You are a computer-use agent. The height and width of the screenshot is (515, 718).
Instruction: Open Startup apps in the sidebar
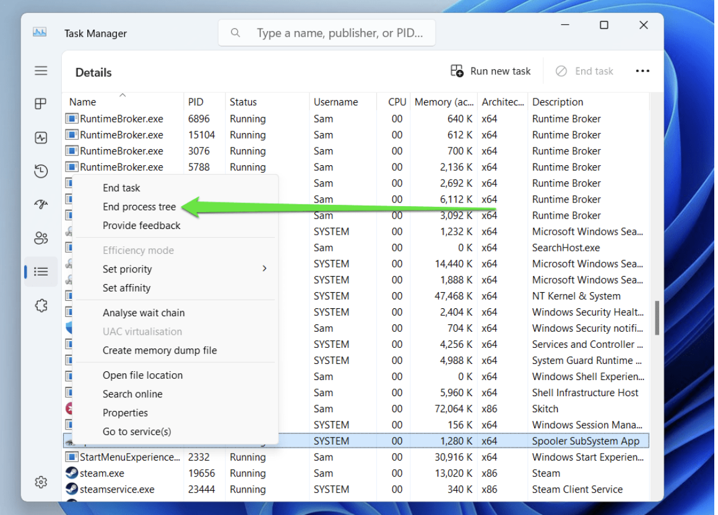pos(41,205)
